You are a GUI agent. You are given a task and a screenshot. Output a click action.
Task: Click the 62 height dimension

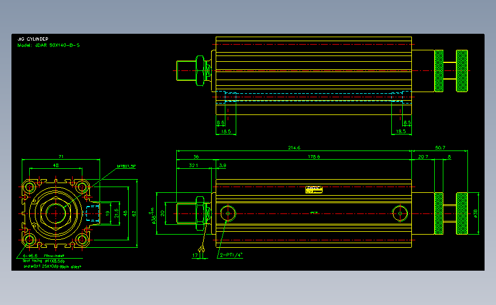point(134,214)
